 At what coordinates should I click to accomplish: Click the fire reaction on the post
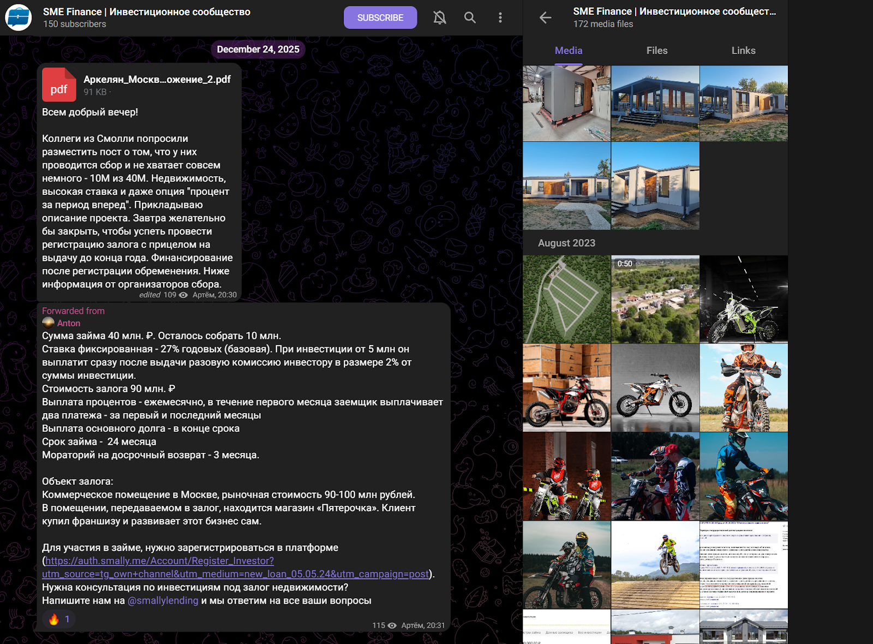(x=59, y=619)
